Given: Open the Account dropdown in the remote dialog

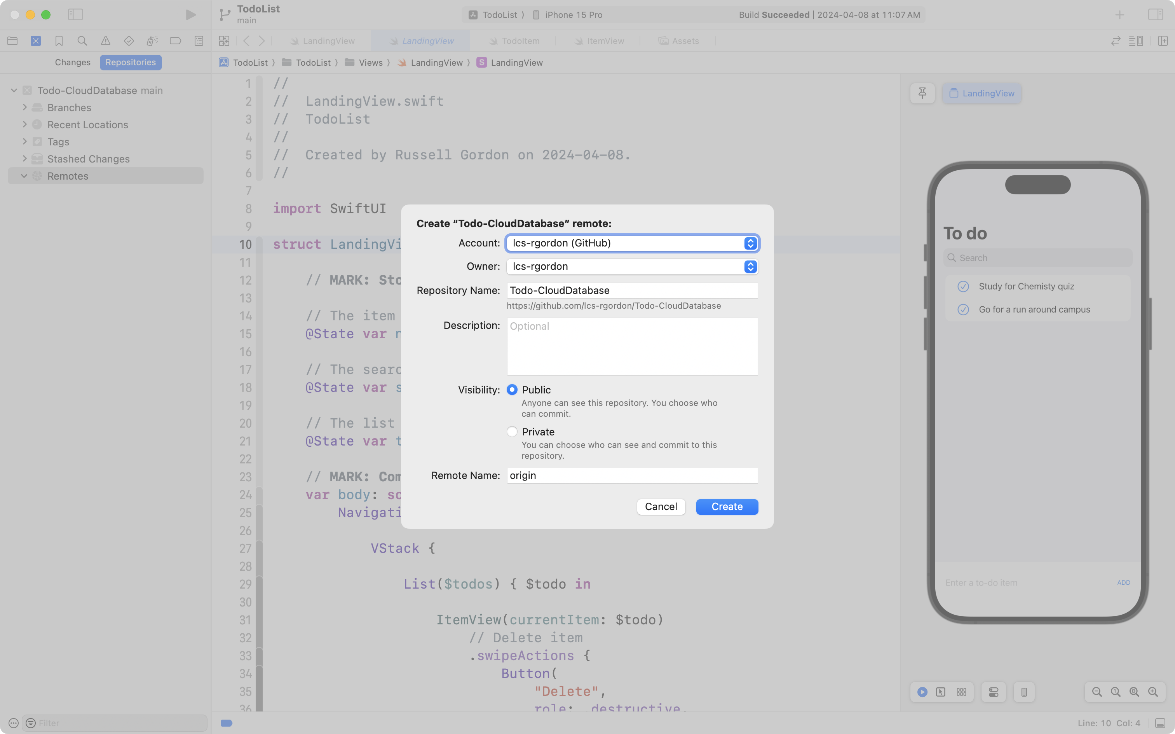Looking at the screenshot, I should 750,243.
